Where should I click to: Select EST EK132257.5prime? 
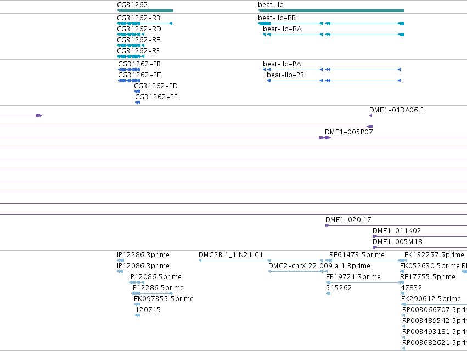coord(434,255)
